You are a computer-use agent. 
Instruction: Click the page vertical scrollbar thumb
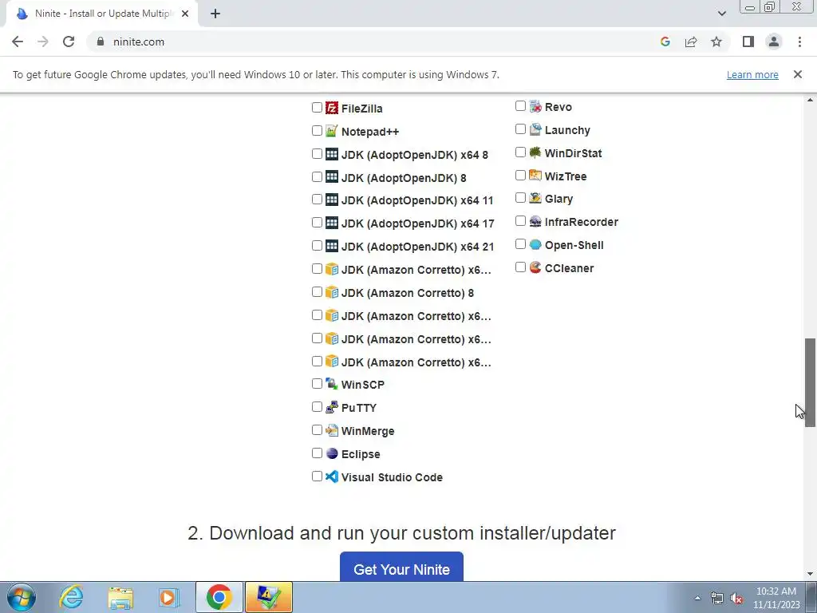810,382
